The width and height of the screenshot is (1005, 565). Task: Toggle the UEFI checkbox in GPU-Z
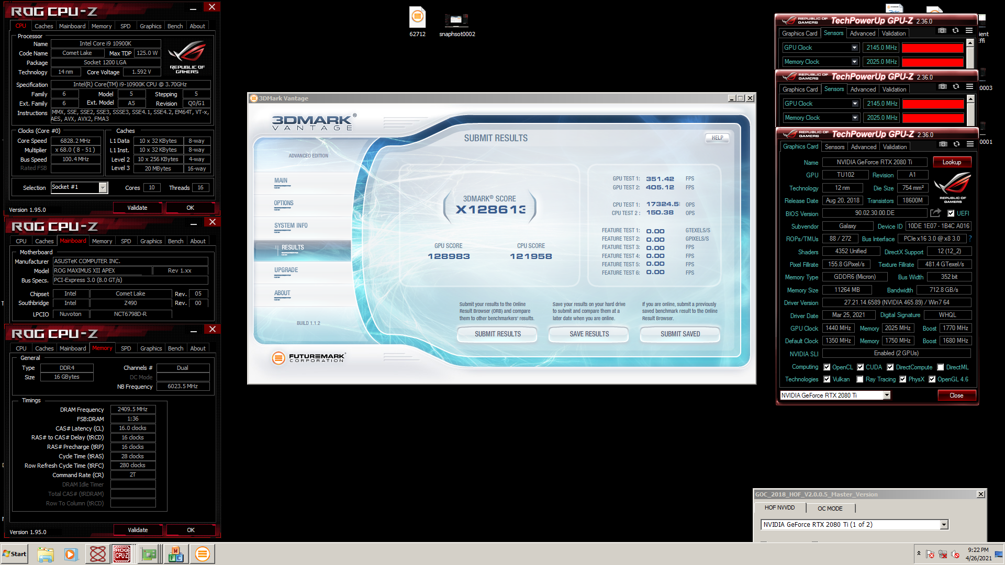(x=951, y=213)
